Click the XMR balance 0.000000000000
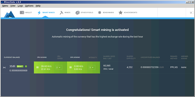Screen dimensions: 195x97 point(18,71)
